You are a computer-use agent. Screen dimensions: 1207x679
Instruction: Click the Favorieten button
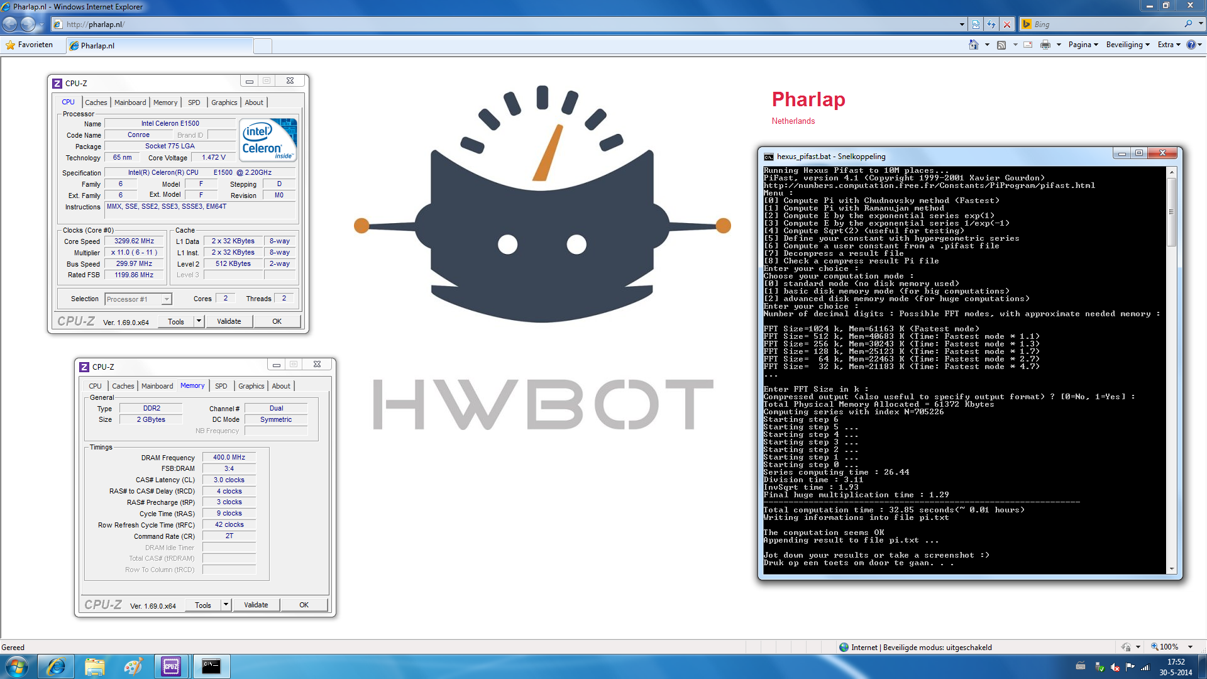point(30,45)
